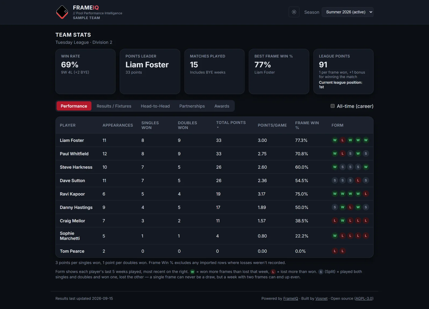The width and height of the screenshot is (429, 309).
Task: Open the Head-to-Head tab
Action: click(x=155, y=106)
